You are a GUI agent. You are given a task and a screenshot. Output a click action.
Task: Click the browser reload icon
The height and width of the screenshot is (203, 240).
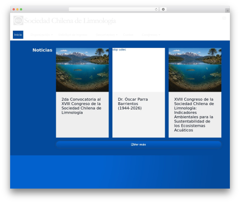point(156,9)
